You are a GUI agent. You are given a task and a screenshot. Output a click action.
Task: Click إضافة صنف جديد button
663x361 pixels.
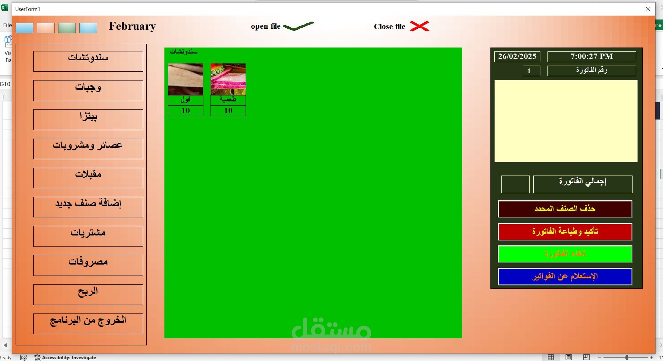point(88,207)
